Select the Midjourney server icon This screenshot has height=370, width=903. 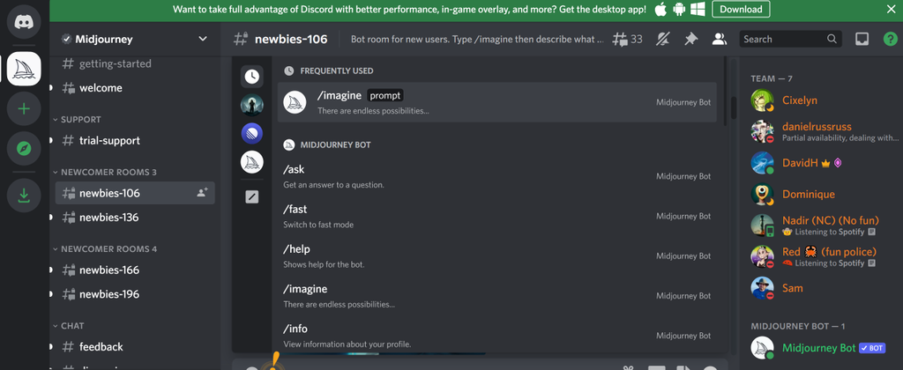click(x=24, y=68)
